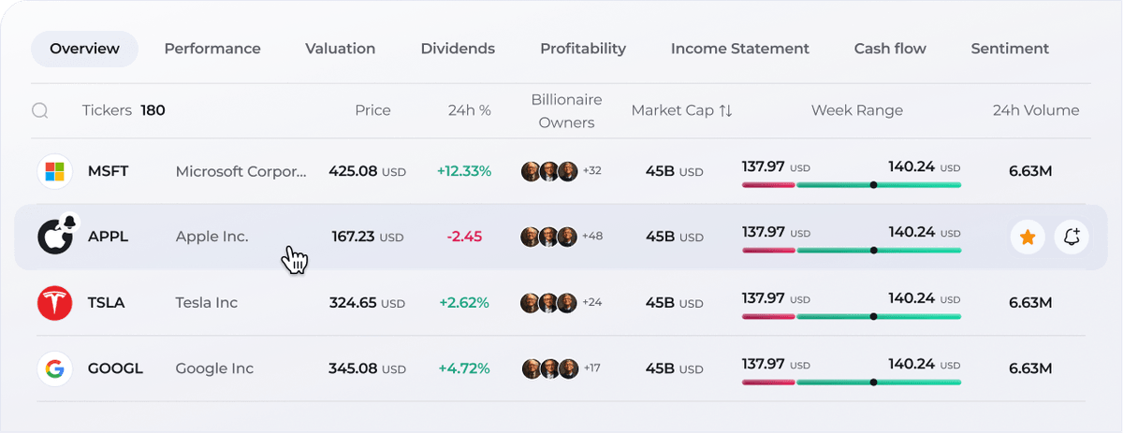Image resolution: width=1123 pixels, height=433 pixels.
Task: Click the TSLA week range bar
Action: [x=852, y=316]
